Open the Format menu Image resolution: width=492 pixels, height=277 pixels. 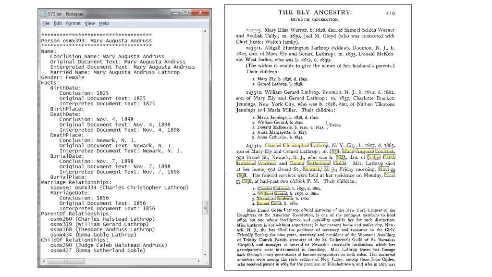[x=74, y=23]
